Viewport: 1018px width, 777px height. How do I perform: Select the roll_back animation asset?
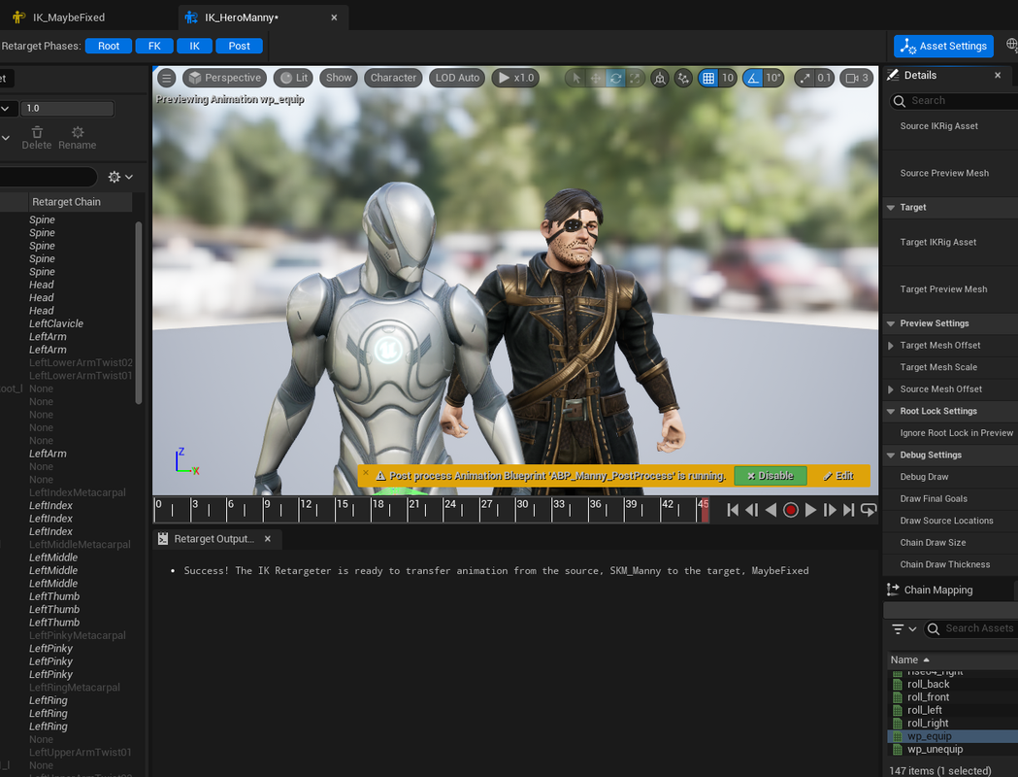point(929,685)
